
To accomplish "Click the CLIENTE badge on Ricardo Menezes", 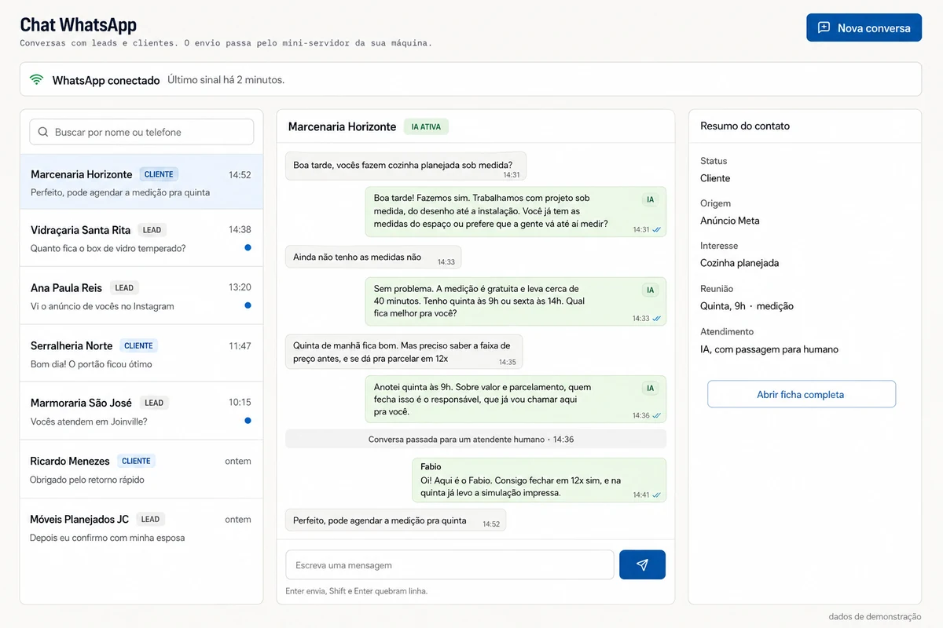I will pyautogui.click(x=136, y=461).
